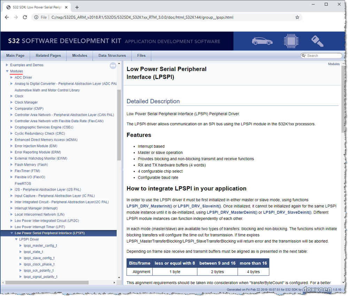
Task: Select Error Injection Module (EIM)
Action: tap(36, 146)
